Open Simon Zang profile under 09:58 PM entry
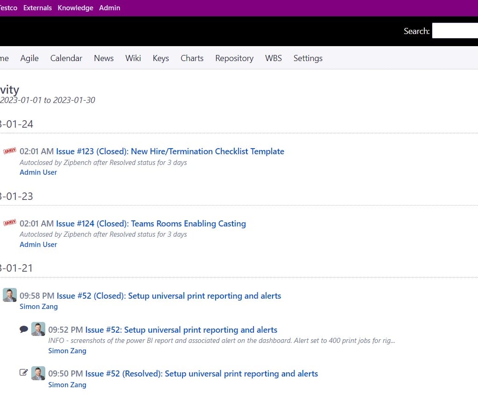The width and height of the screenshot is (478, 397). pyautogui.click(x=38, y=306)
